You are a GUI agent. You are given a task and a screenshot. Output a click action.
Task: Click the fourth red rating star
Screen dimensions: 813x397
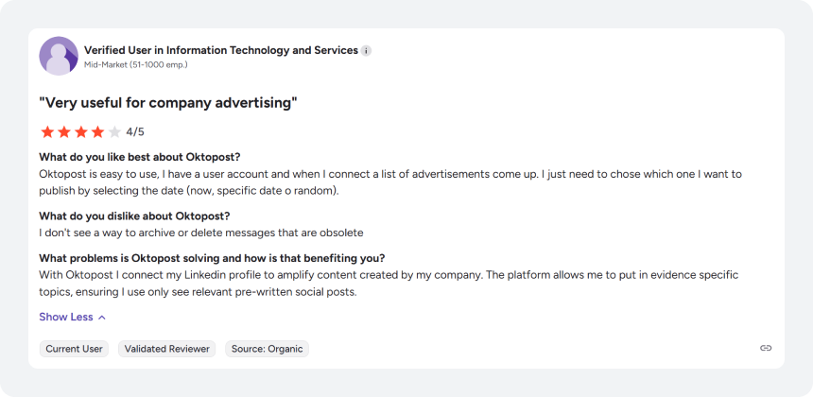(x=97, y=132)
